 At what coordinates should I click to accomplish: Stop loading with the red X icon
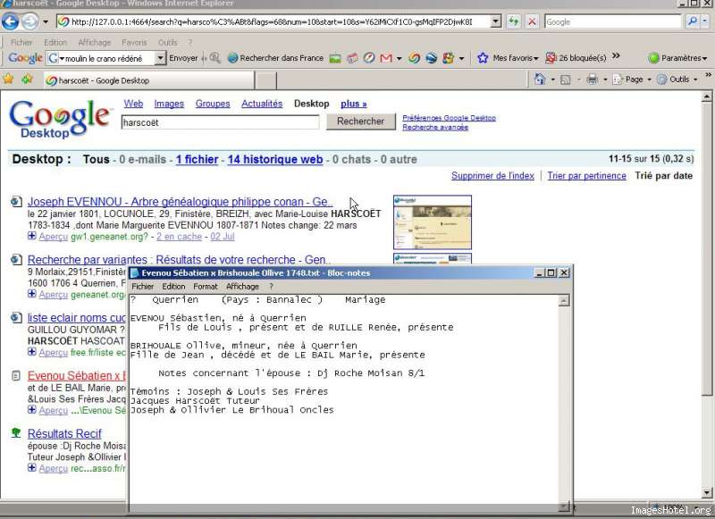(532, 21)
